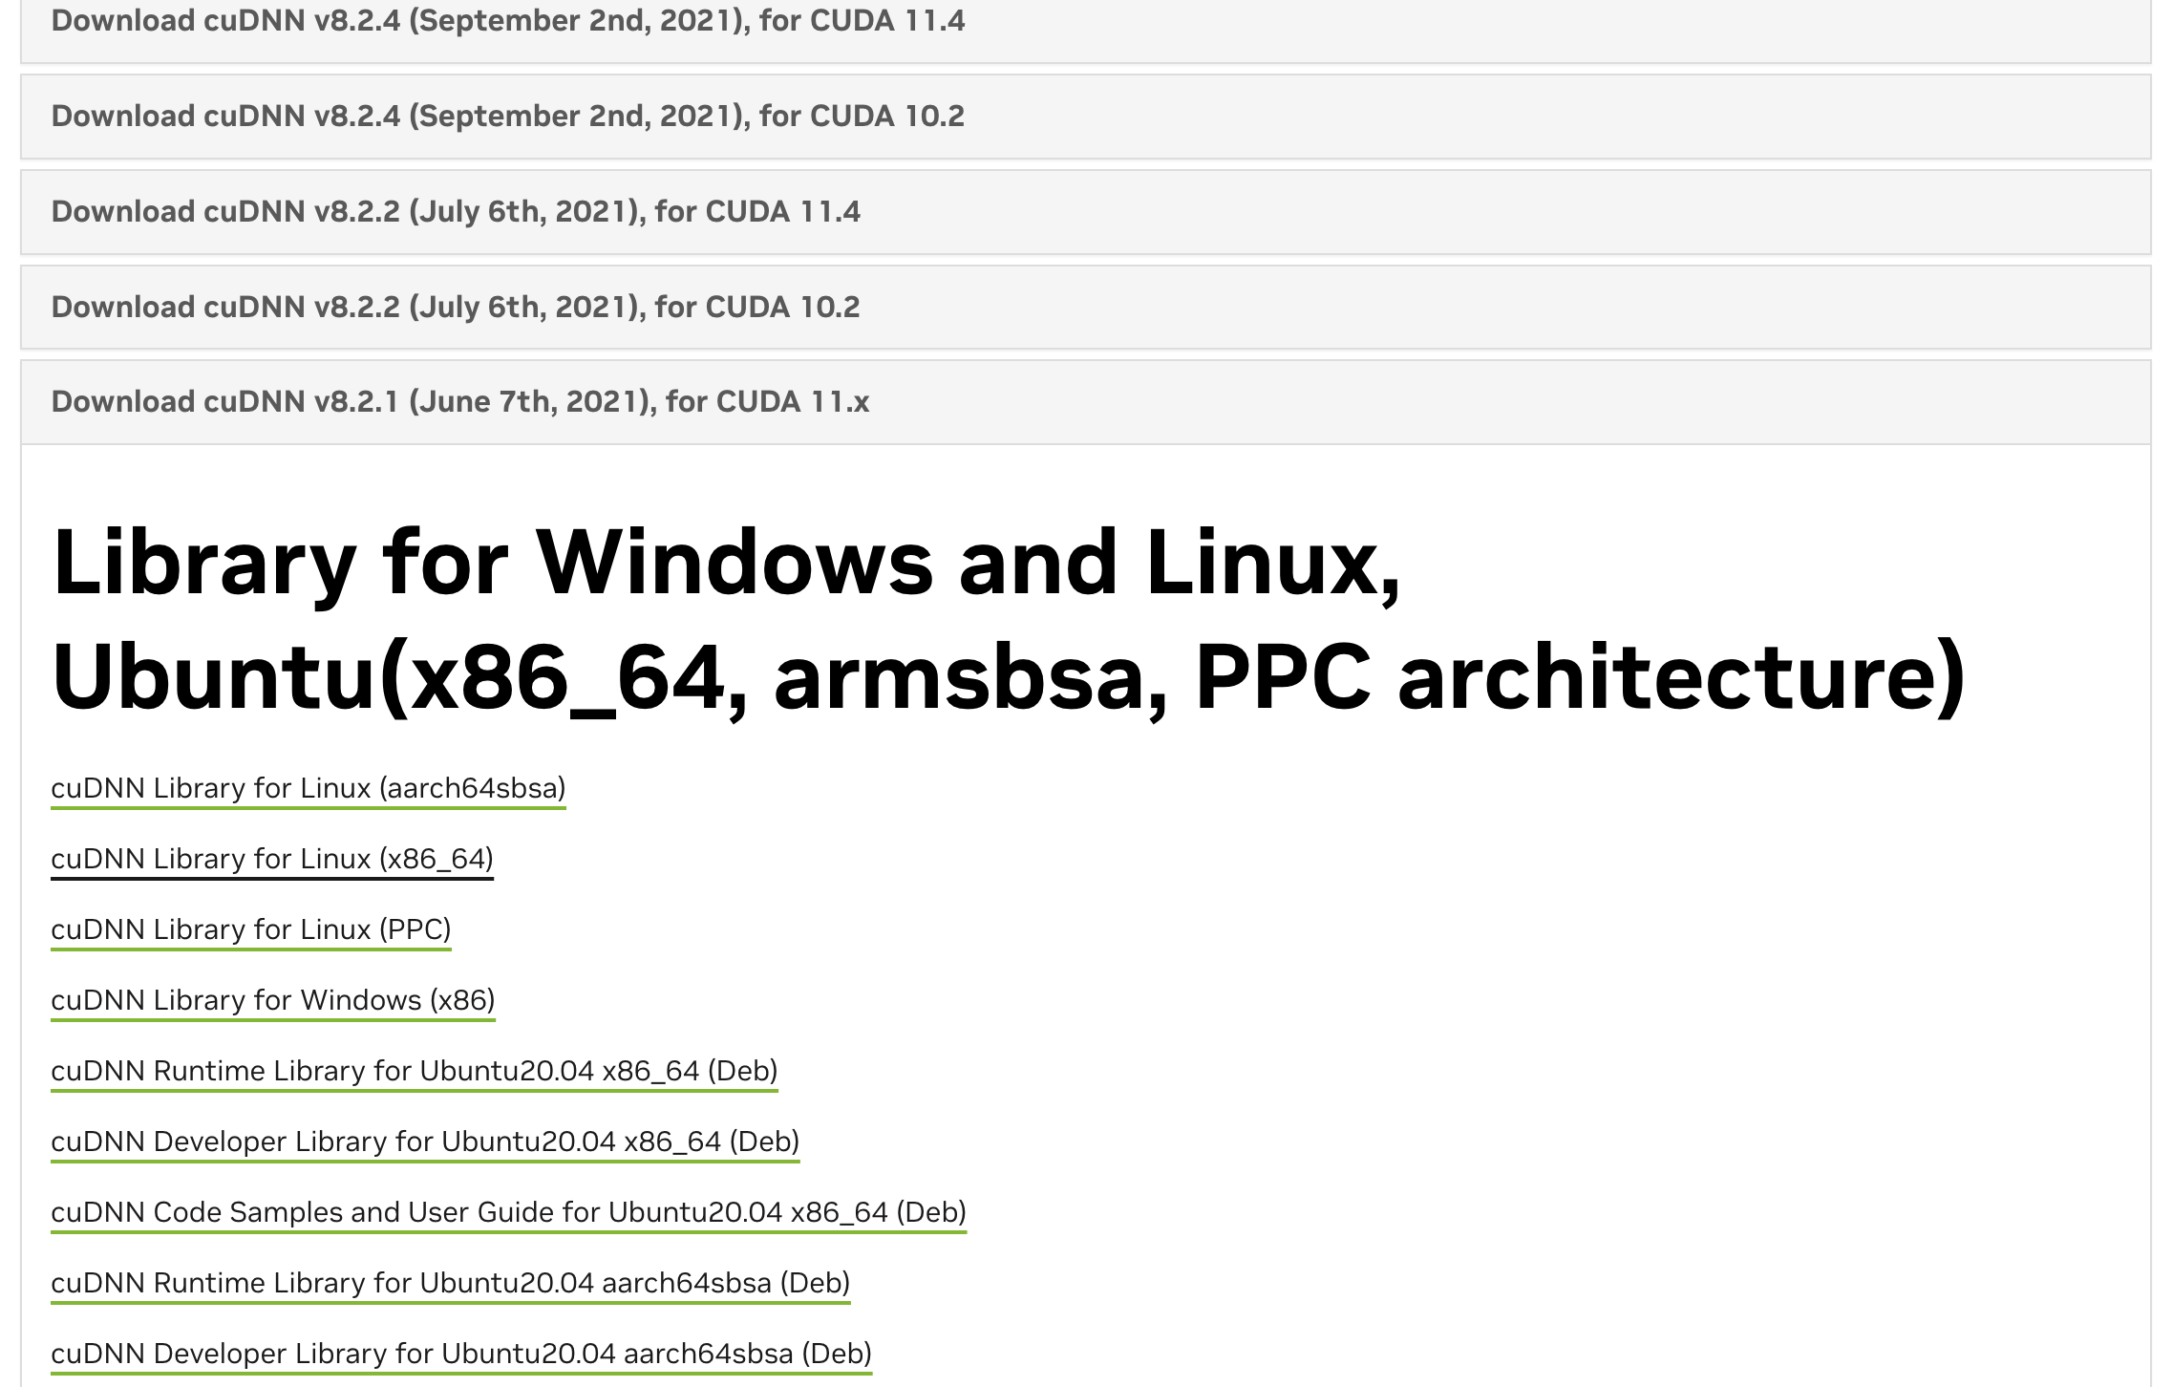Expand cuDNN v8.2.2 for CUDA 10.2 section
Viewport: 2172px width, 1387px height.
click(1085, 308)
